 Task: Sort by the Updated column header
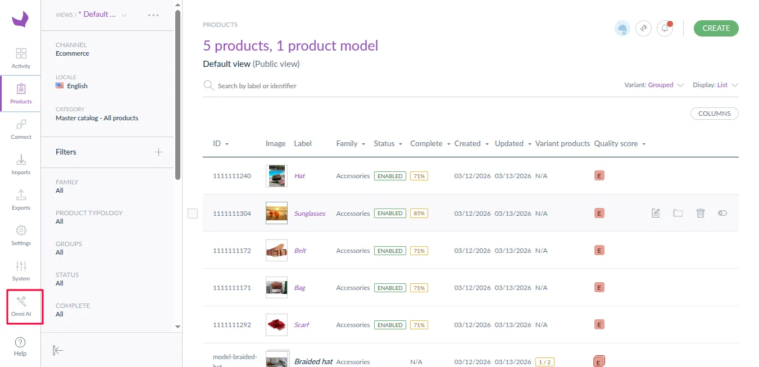(x=510, y=143)
